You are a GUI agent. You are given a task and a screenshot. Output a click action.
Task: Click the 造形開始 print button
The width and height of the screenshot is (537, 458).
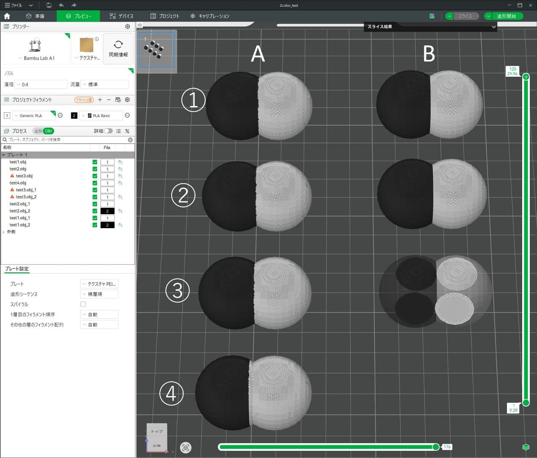tap(506, 16)
